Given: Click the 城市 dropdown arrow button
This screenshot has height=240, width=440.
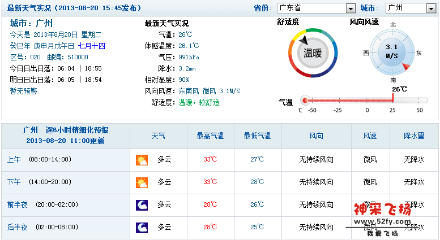Looking at the screenshot, I should [431, 8].
